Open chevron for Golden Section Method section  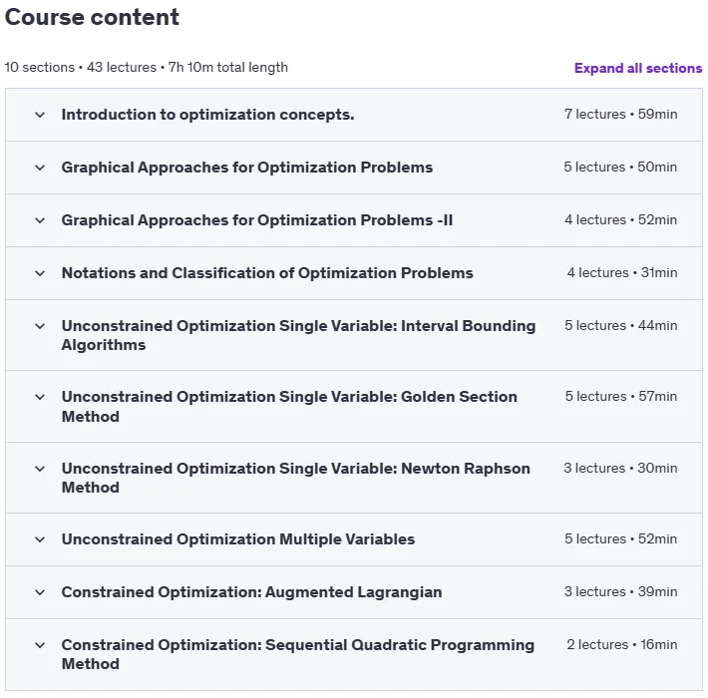(40, 397)
